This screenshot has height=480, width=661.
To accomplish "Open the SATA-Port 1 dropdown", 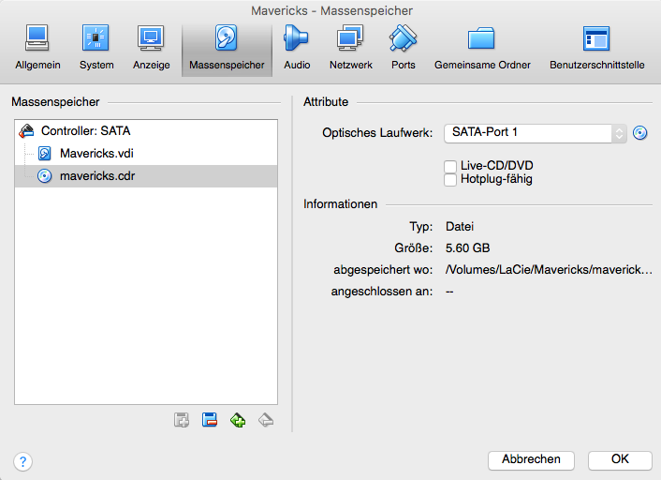I will (535, 133).
